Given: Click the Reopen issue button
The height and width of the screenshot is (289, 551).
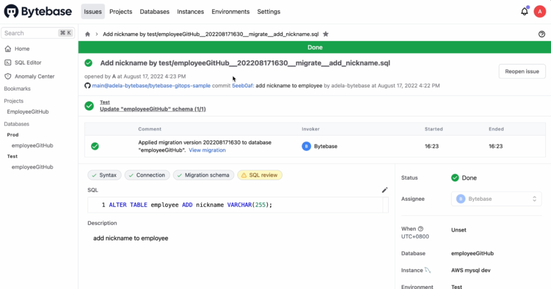Looking at the screenshot, I should 521,71.
